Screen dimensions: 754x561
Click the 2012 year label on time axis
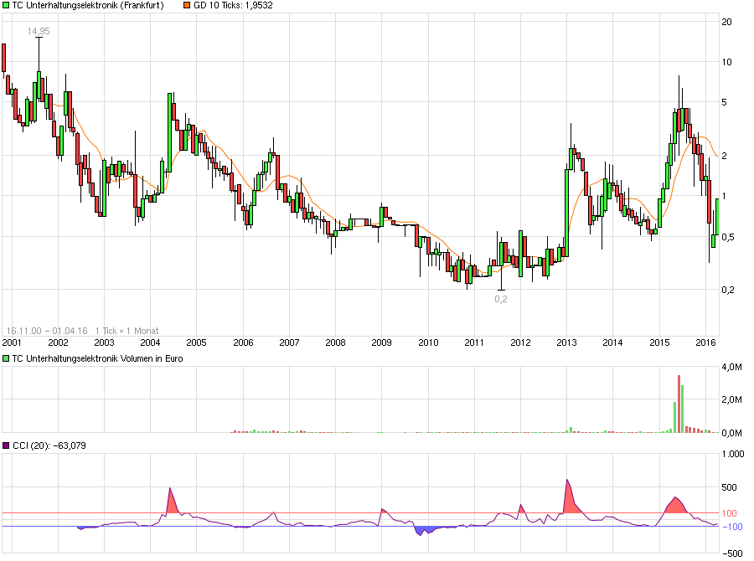(520, 342)
